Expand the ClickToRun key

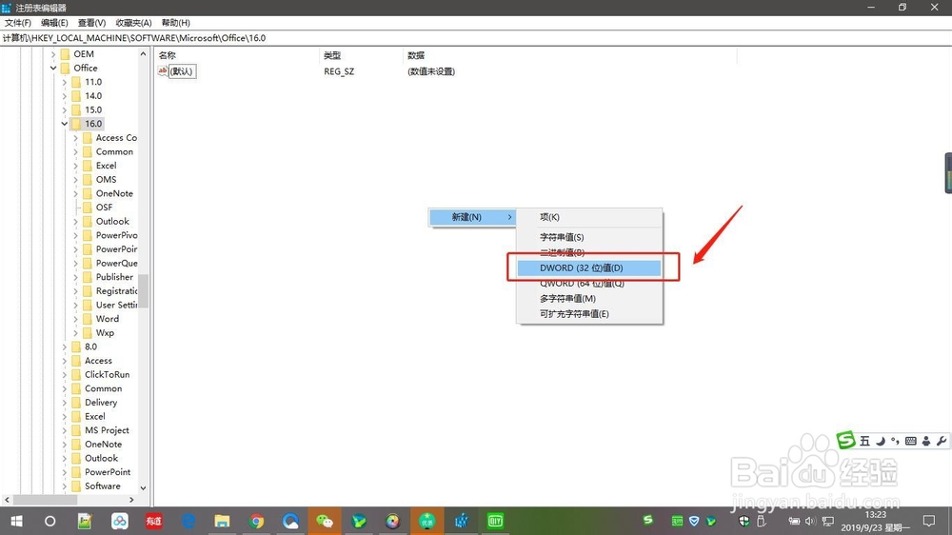pyautogui.click(x=65, y=375)
